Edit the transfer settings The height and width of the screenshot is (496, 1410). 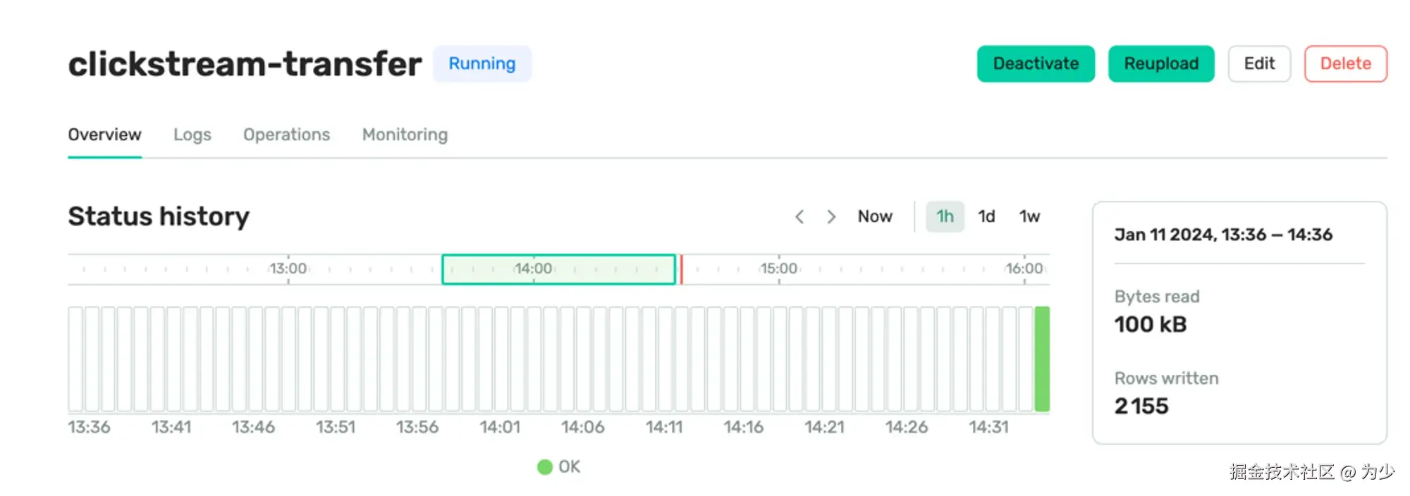coord(1259,64)
